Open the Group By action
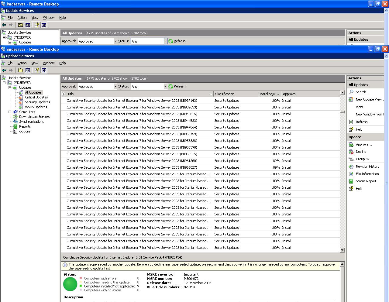 point(363,159)
